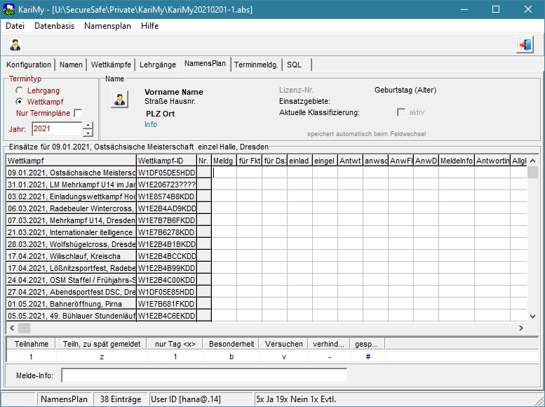Screen dimensions: 545x407
Task: Select the NamensPlan tab
Action: tap(205, 64)
